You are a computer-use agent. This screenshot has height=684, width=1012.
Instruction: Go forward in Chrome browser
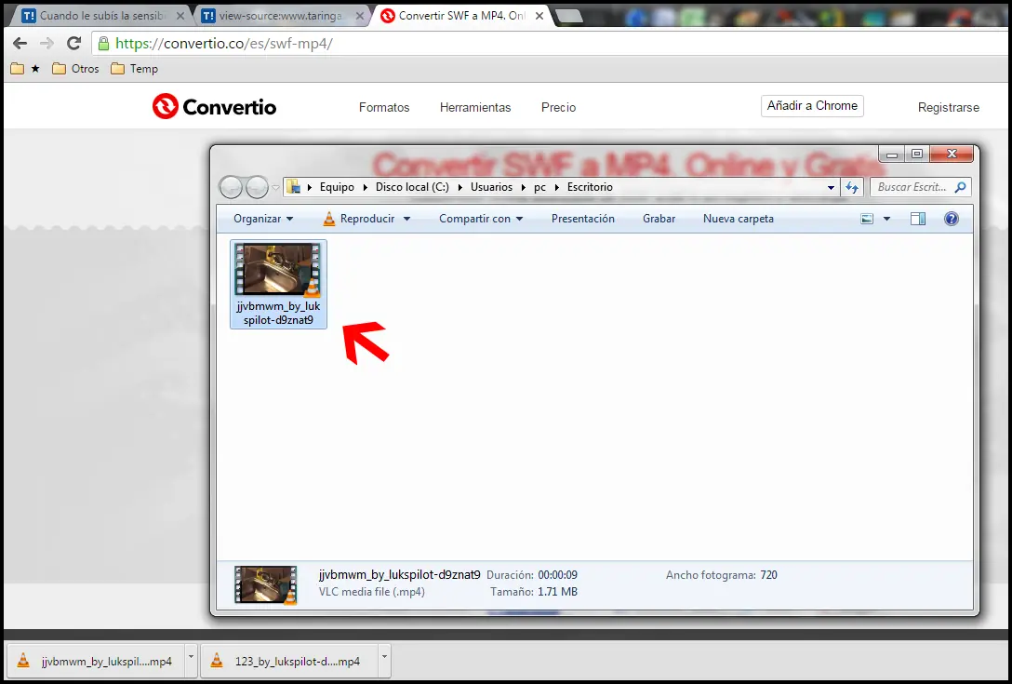[x=47, y=44]
